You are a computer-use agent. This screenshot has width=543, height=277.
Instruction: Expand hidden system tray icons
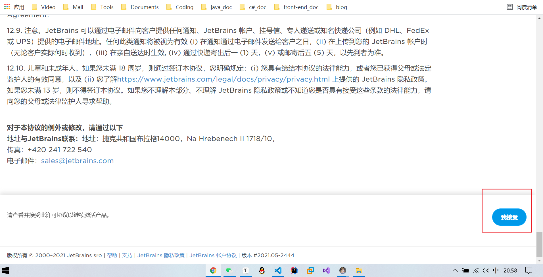coord(455,270)
